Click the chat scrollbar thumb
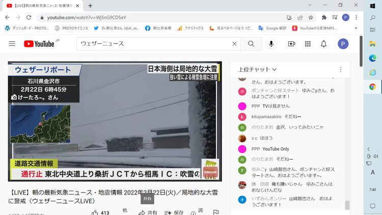Image resolution: width=382 pixels, height=215 pixels. (x=347, y=205)
